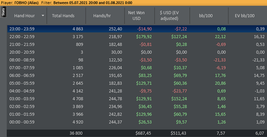Open the vertical Stats side tab
267x137 pixels.
click(x=3, y=12)
